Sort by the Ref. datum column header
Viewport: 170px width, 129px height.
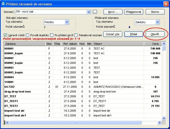70,44
